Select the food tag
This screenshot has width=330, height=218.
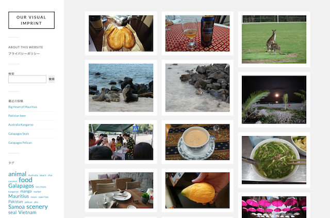point(25,180)
